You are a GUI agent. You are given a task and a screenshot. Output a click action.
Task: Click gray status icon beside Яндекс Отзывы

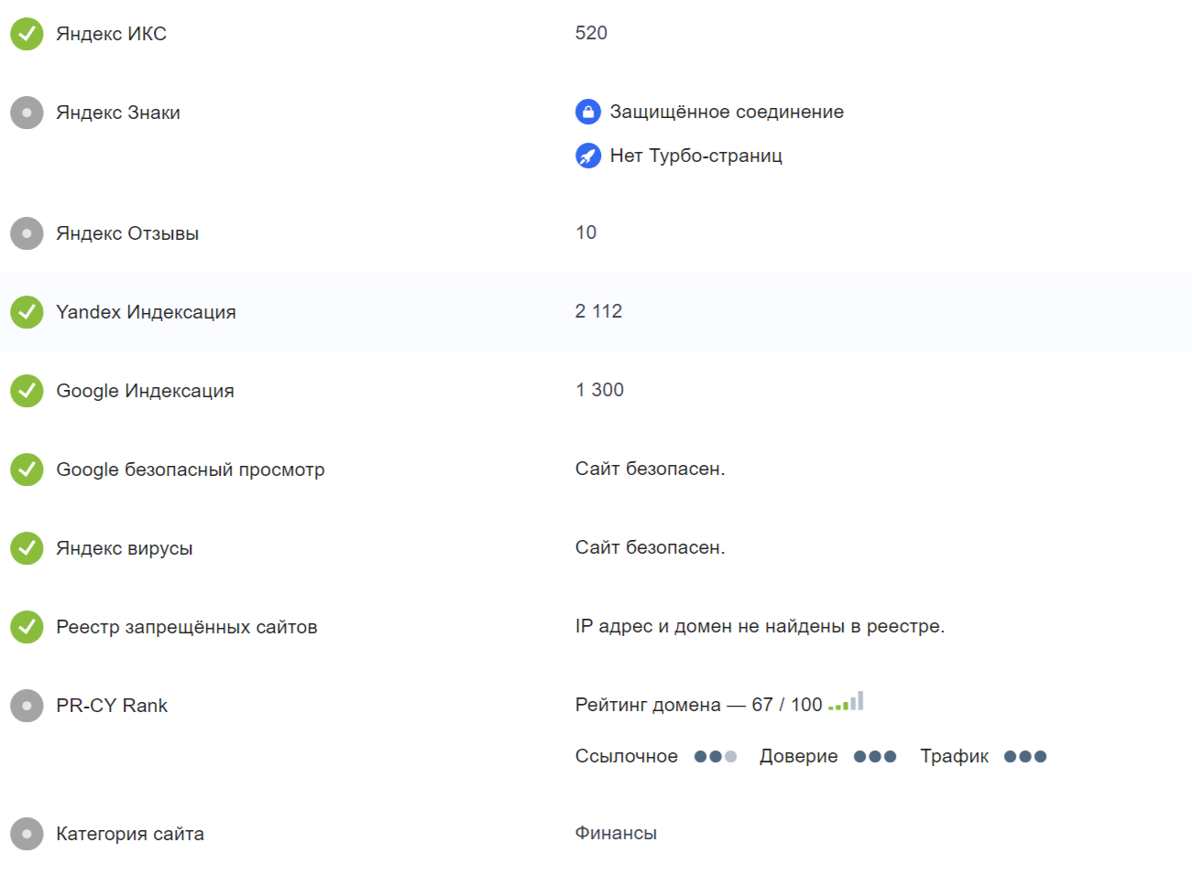pos(27,233)
